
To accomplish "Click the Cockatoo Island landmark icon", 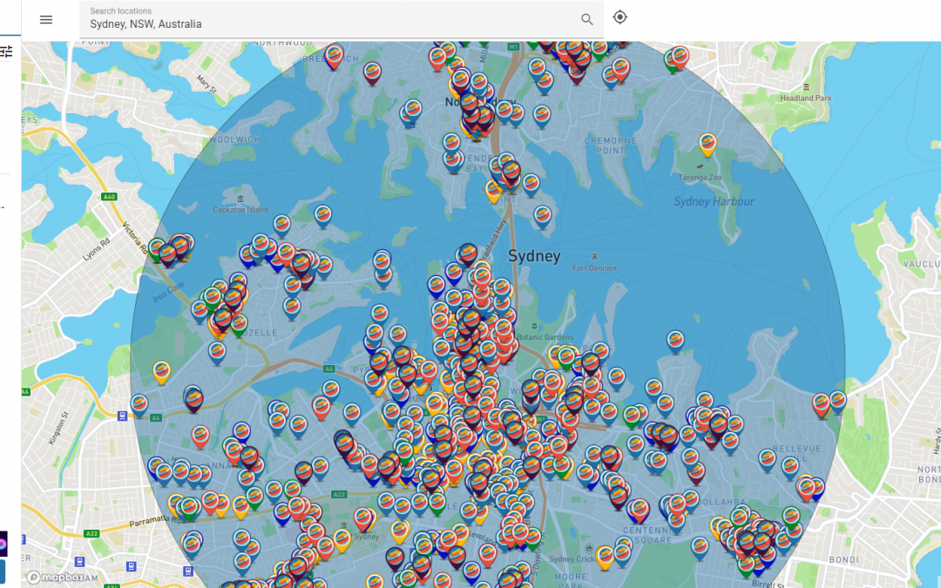I will (x=241, y=199).
